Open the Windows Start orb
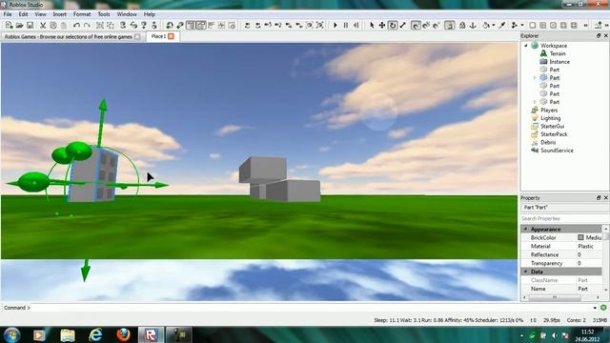Image resolution: width=610 pixels, height=343 pixels. pos(11,334)
